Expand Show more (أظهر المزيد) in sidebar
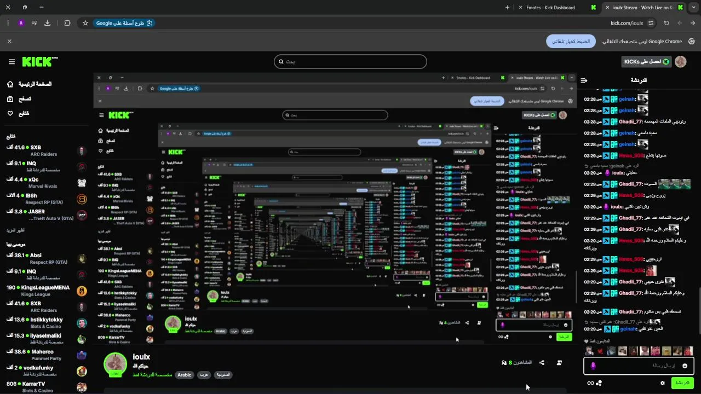The height and width of the screenshot is (394, 701). tap(15, 230)
